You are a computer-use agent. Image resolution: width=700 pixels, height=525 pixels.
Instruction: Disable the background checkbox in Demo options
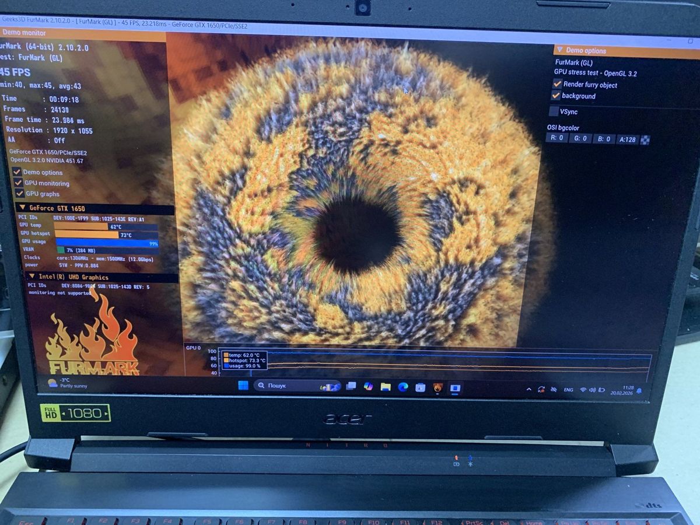pyautogui.click(x=556, y=96)
